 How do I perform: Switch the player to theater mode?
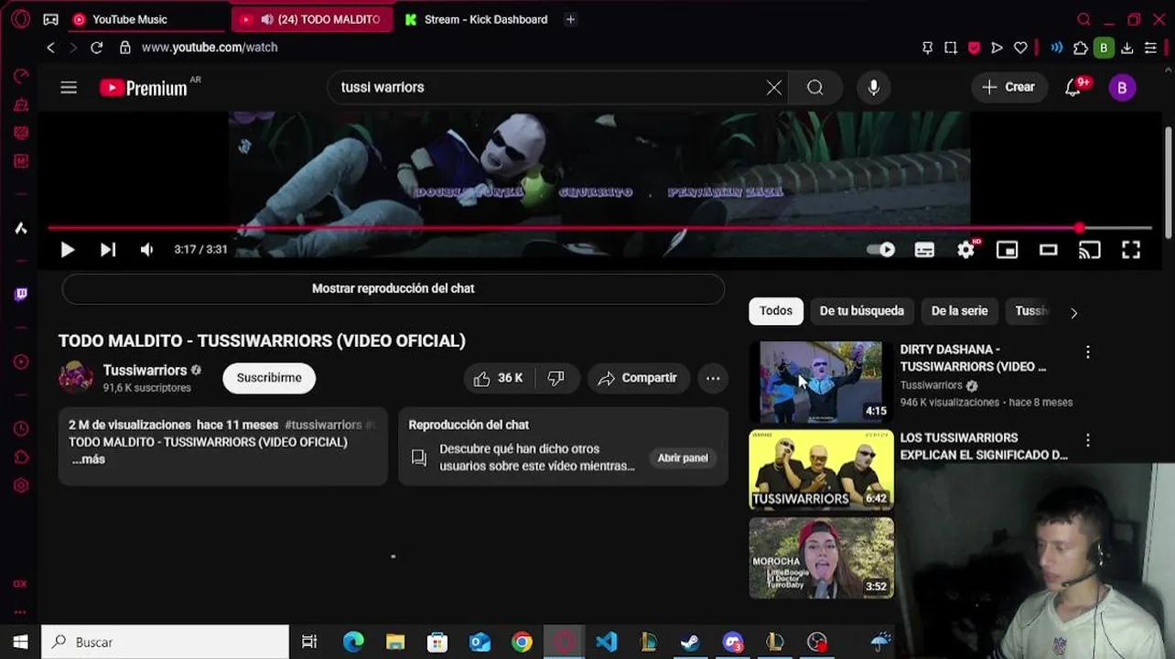pos(1048,250)
